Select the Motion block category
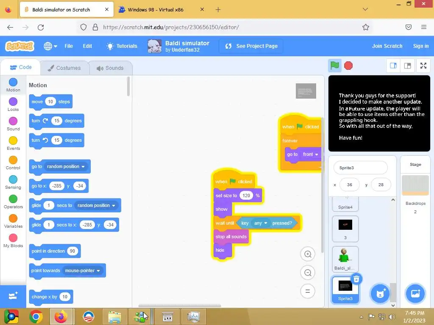This screenshot has height=325, width=434. (13, 85)
